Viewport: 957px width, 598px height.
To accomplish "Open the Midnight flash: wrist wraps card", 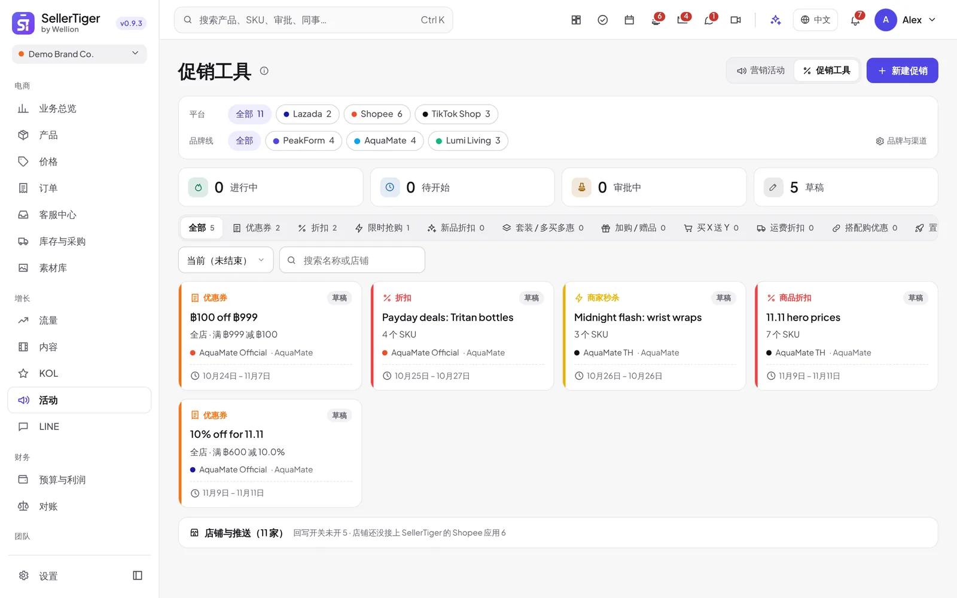I will pos(654,336).
